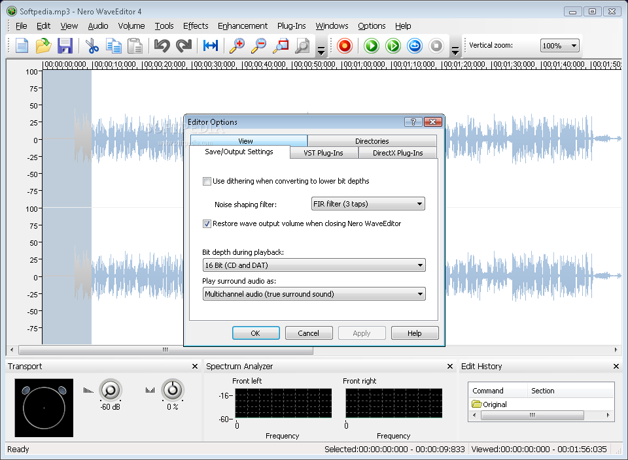
Task: Click the playback speed knob showing 0 %
Action: click(173, 390)
